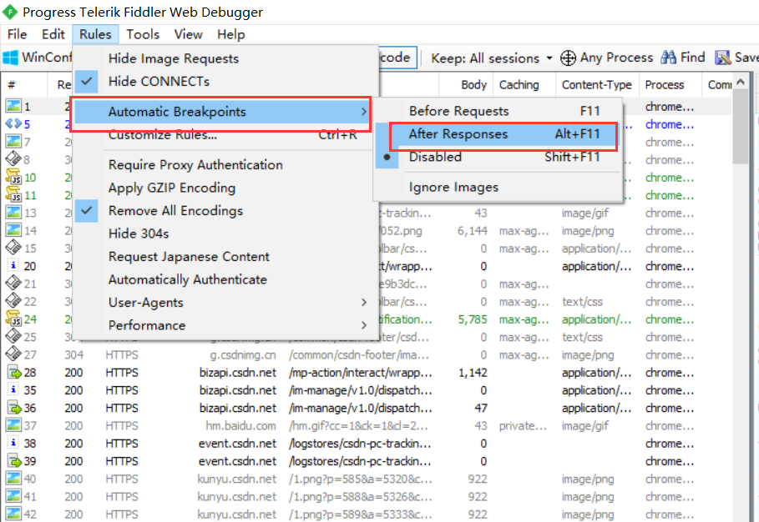Image resolution: width=759 pixels, height=522 pixels.
Task: Uncheck Remove All Encodings rule
Action: click(225, 211)
